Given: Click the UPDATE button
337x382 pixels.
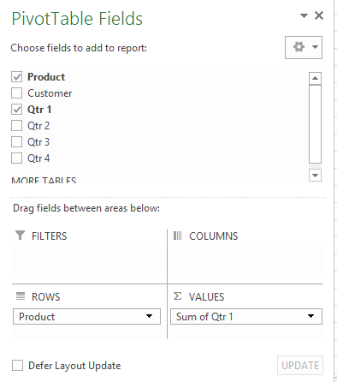Looking at the screenshot, I should [x=300, y=365].
